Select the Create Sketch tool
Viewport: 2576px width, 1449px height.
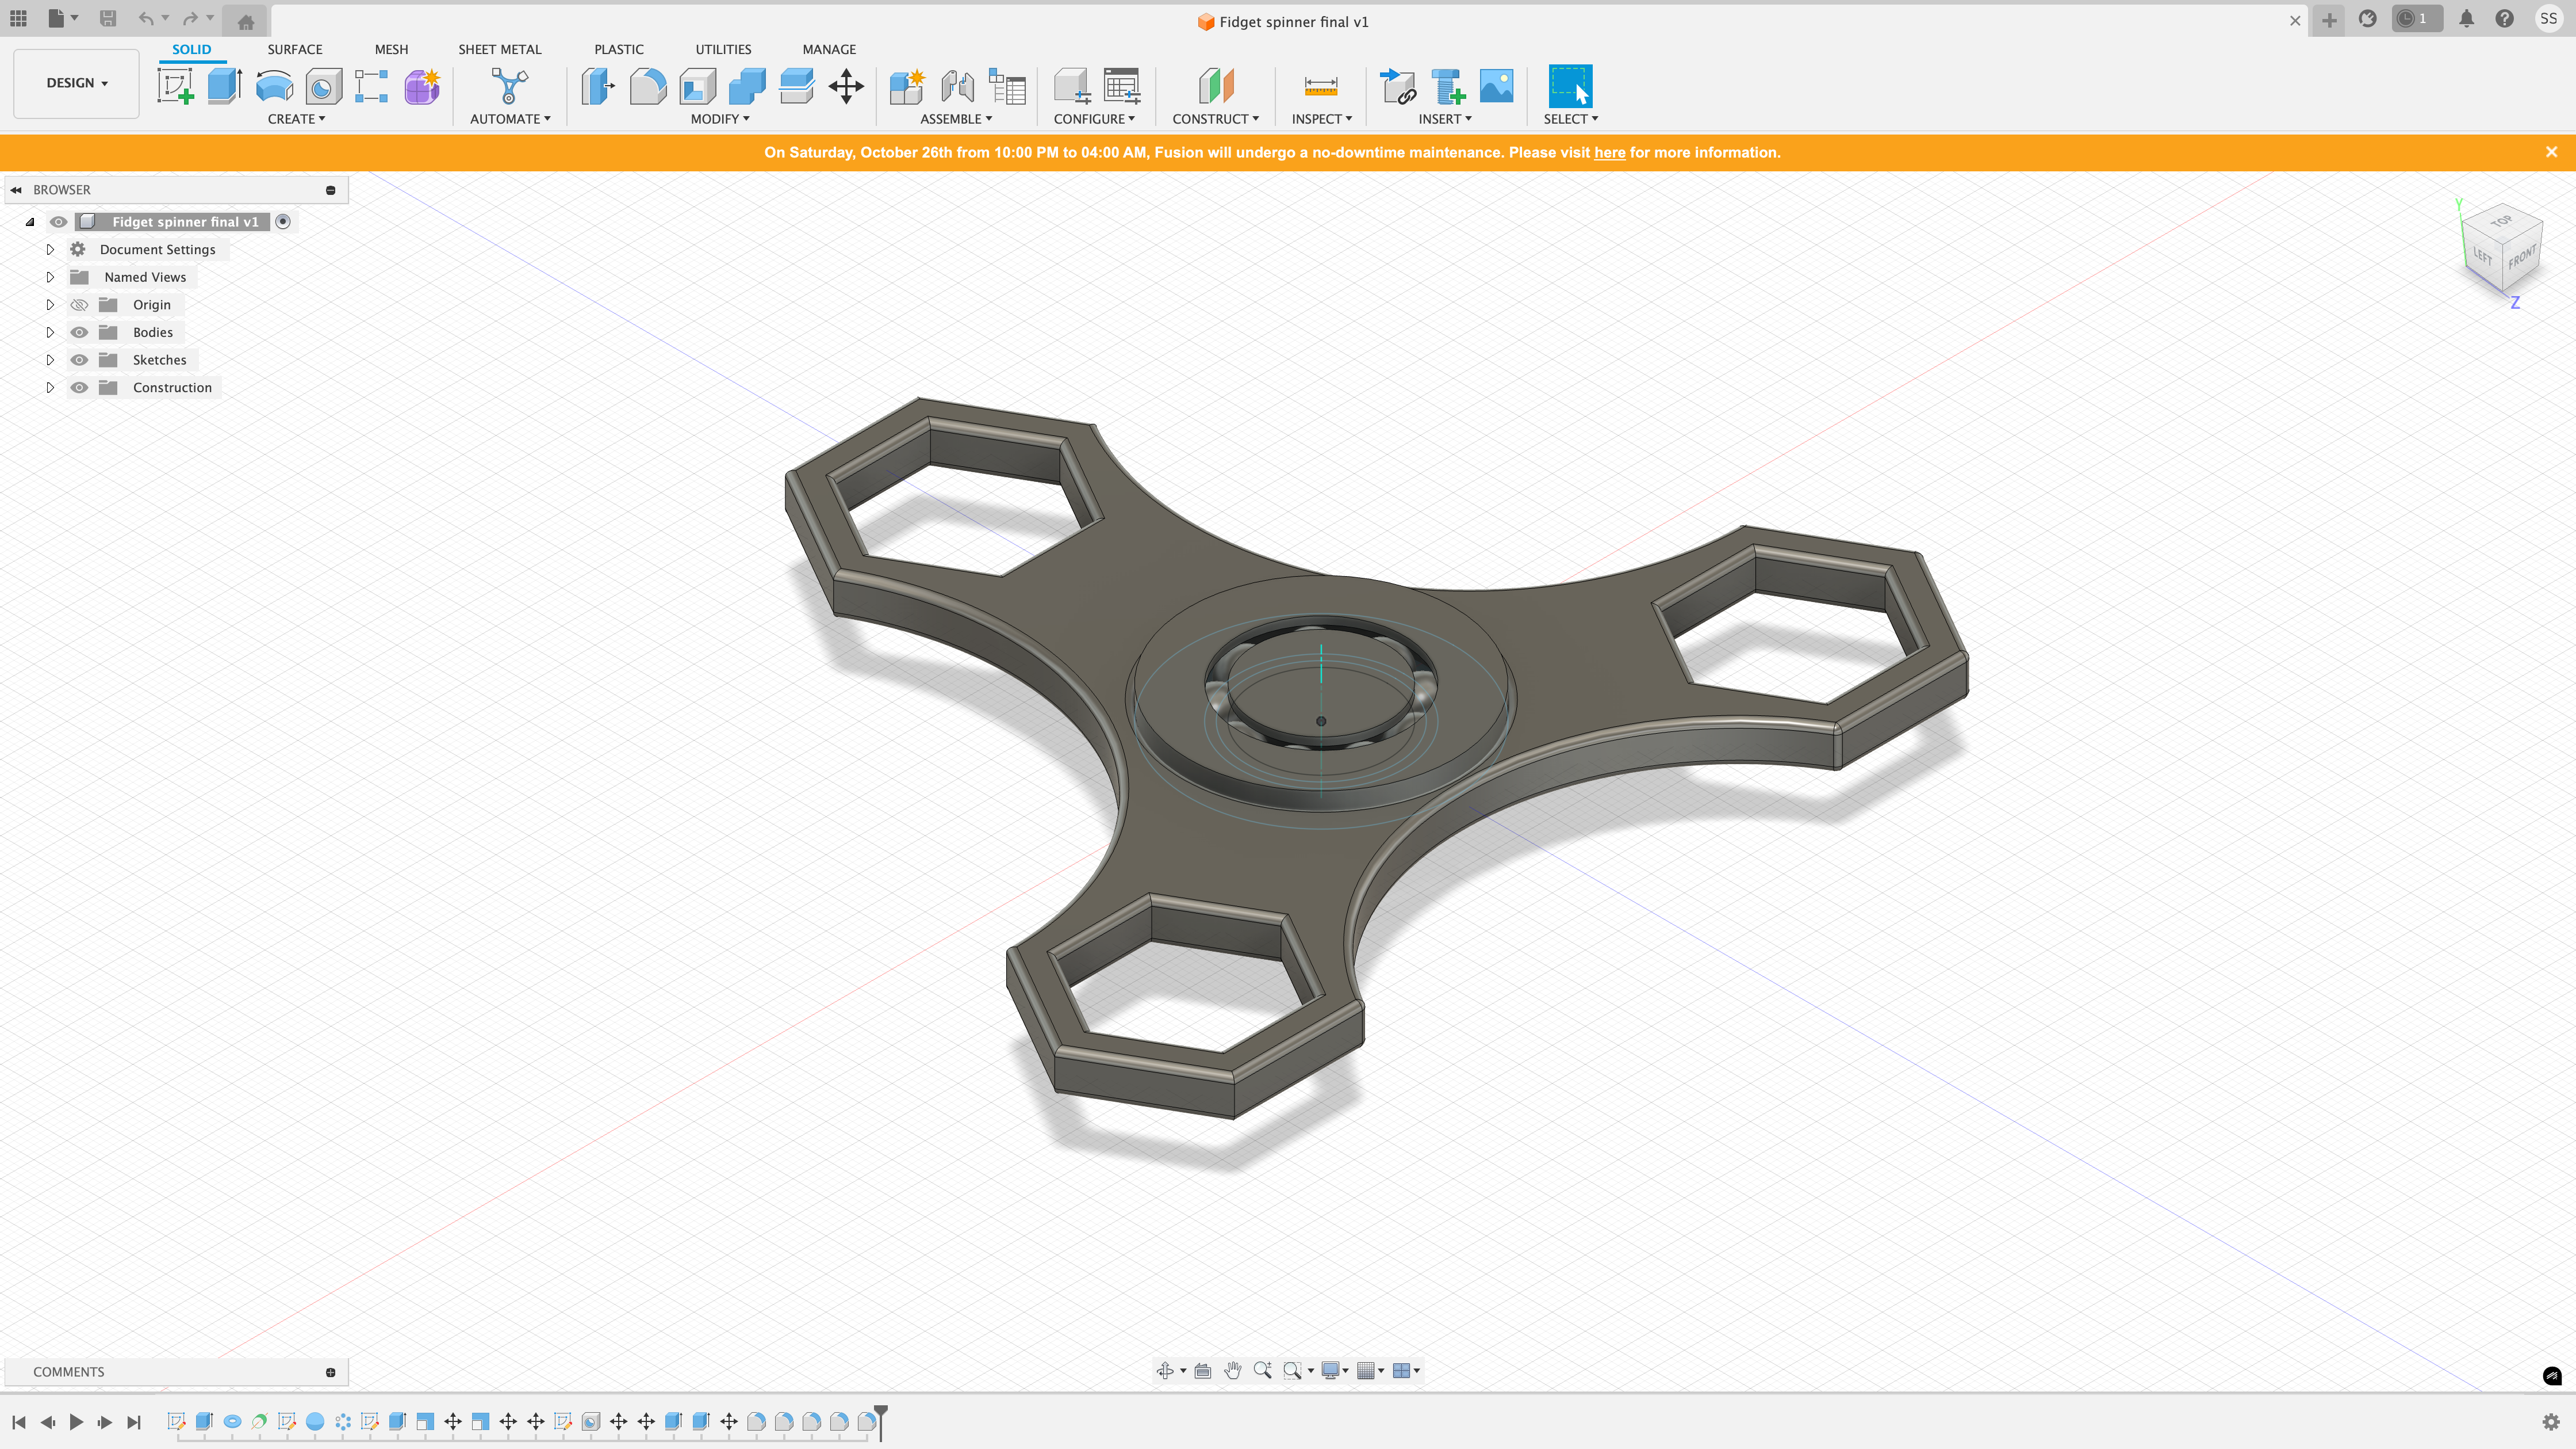click(x=176, y=86)
